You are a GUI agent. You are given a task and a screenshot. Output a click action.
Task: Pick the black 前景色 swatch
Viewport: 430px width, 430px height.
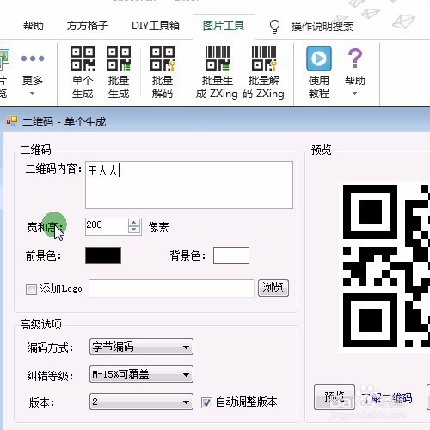pos(103,255)
